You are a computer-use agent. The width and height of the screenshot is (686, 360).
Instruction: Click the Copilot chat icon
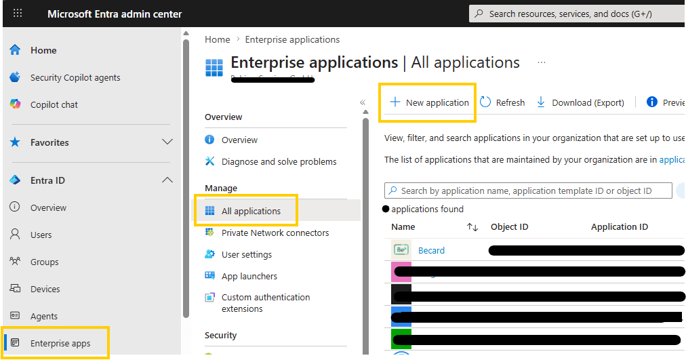15,104
